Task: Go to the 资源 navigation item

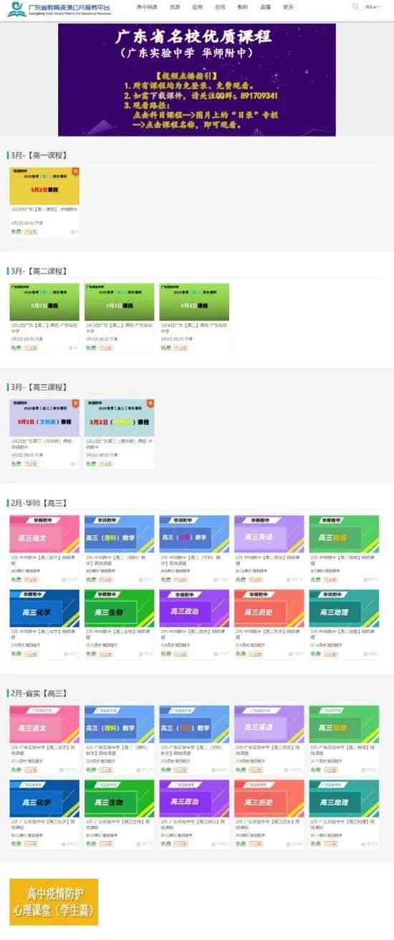Action: 176,6
